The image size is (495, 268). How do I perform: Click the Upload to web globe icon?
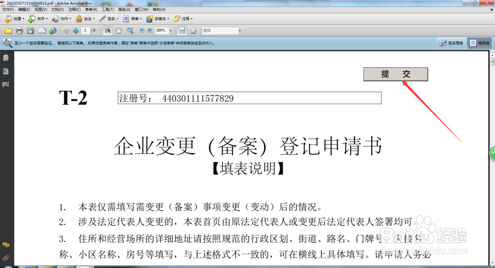coord(53,31)
